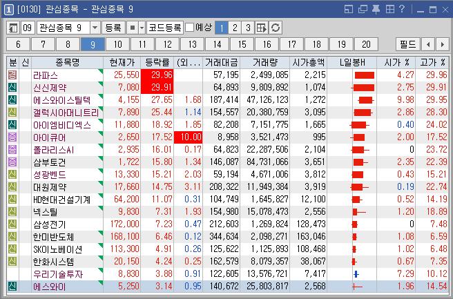Select the 대원제약 stock name
453x299 pixels.
coord(50,187)
